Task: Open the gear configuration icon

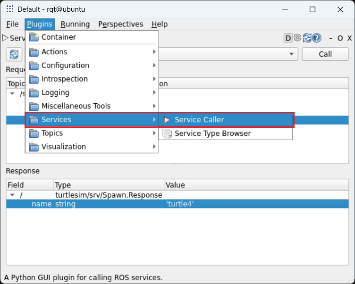Action: (297, 38)
